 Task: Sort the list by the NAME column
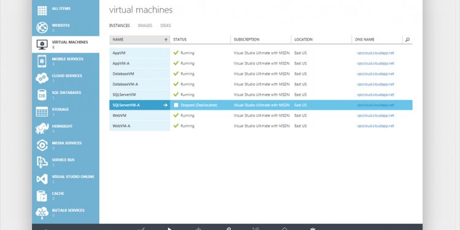tap(140, 40)
